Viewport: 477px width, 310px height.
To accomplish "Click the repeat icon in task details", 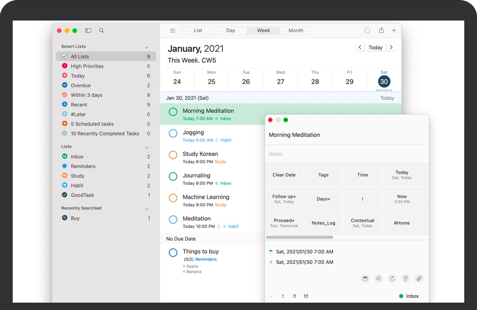I will 392,279.
